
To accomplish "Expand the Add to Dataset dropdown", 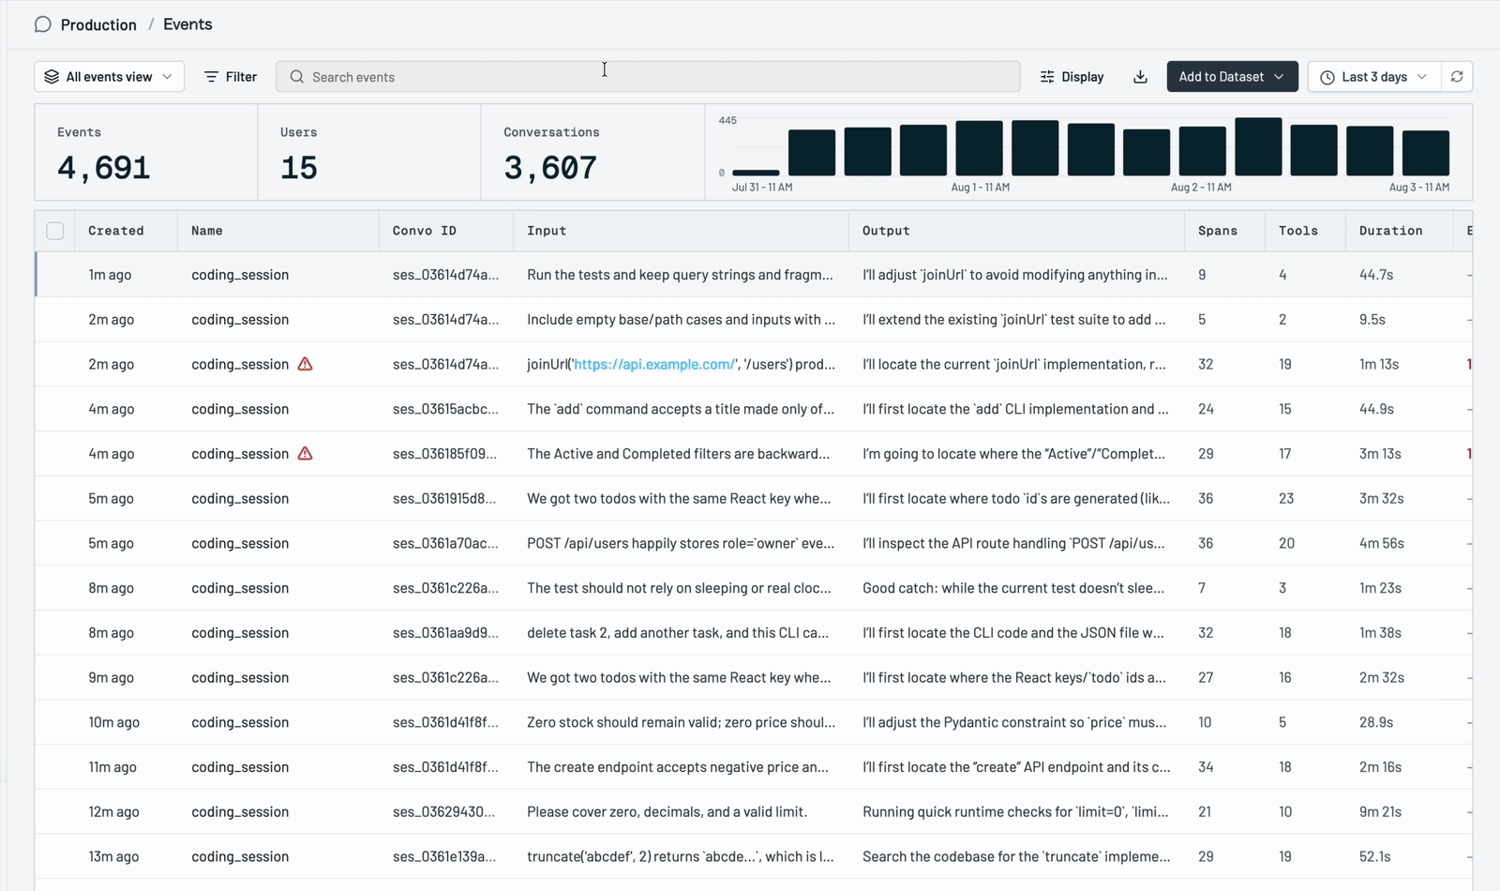I will pos(1232,77).
